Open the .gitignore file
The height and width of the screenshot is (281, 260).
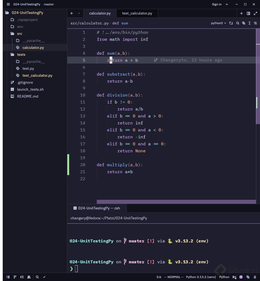25,82
